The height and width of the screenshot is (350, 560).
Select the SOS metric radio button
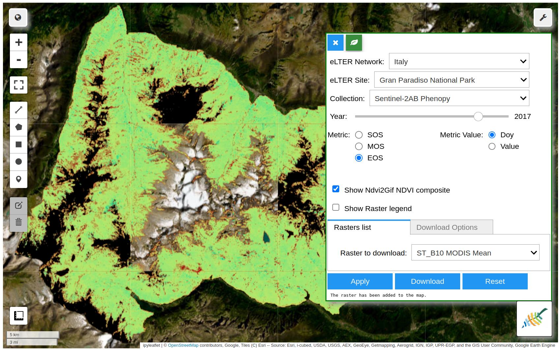(x=359, y=135)
